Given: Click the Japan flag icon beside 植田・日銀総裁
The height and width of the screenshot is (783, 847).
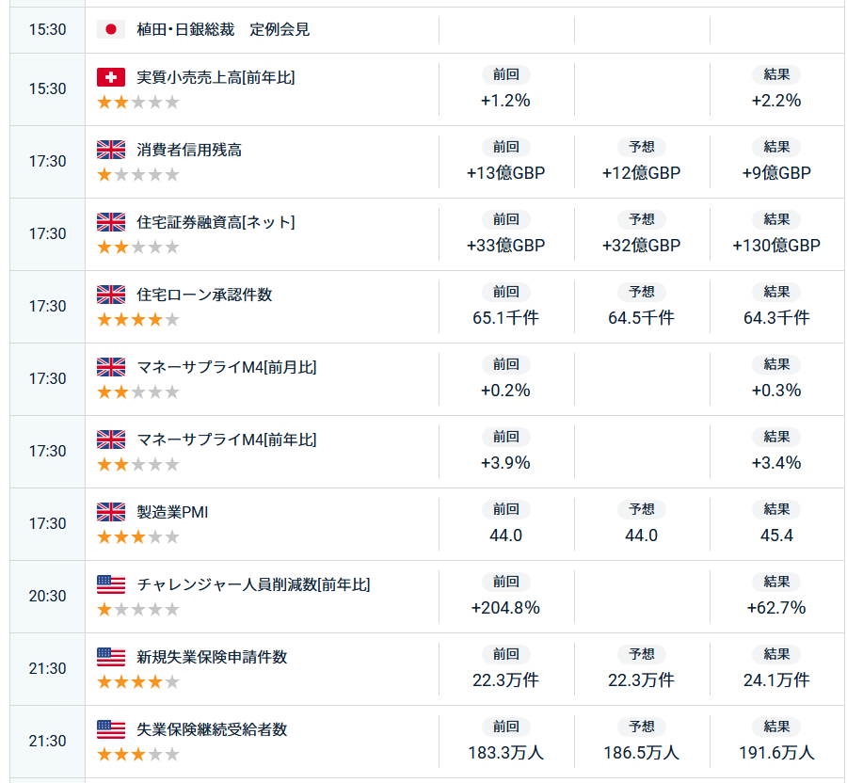Looking at the screenshot, I should 111,29.
